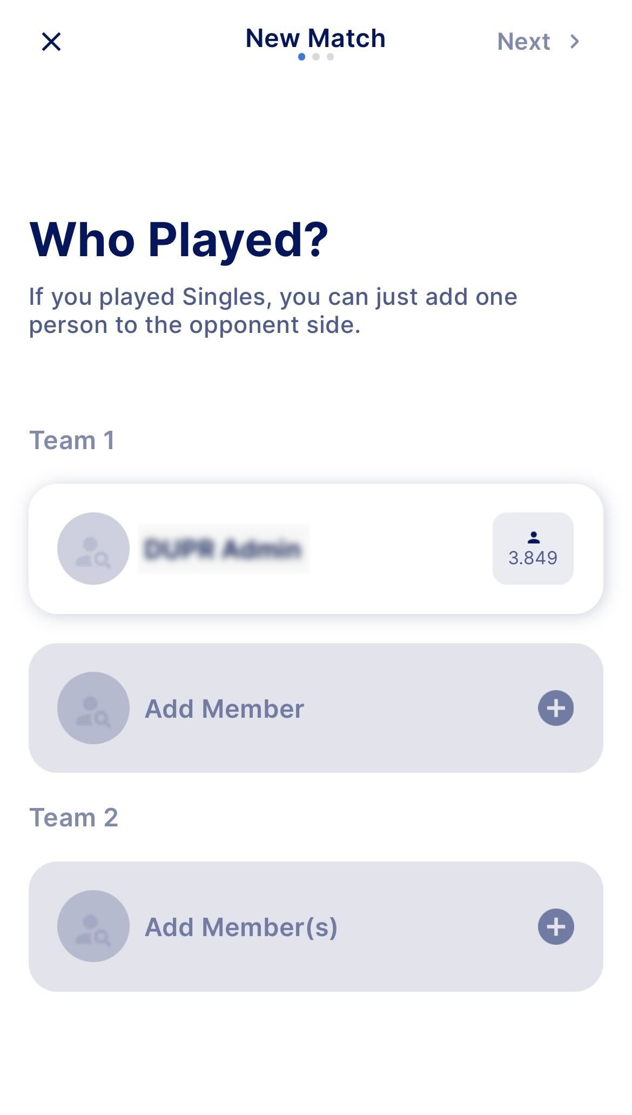The image size is (632, 1115).
Task: Select the Add Member text in Team 1
Action: (x=224, y=709)
